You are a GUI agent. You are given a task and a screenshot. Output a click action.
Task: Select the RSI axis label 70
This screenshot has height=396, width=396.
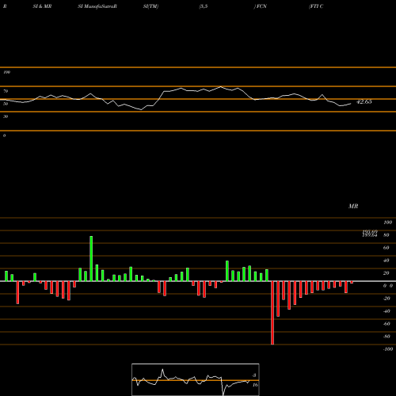point(6,91)
